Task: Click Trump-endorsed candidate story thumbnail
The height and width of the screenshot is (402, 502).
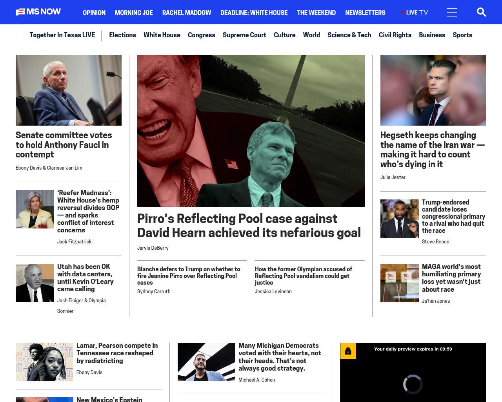Action: [x=400, y=219]
